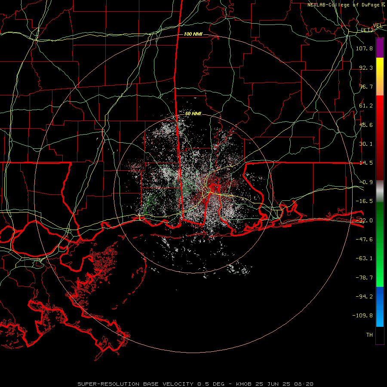Click the "VEL" legend title

click(378, 26)
